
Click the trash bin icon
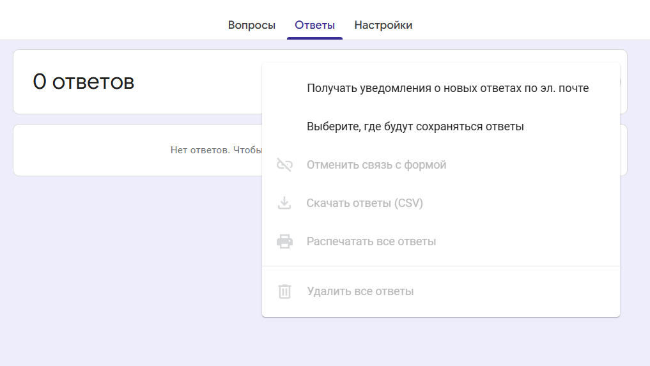[285, 291]
